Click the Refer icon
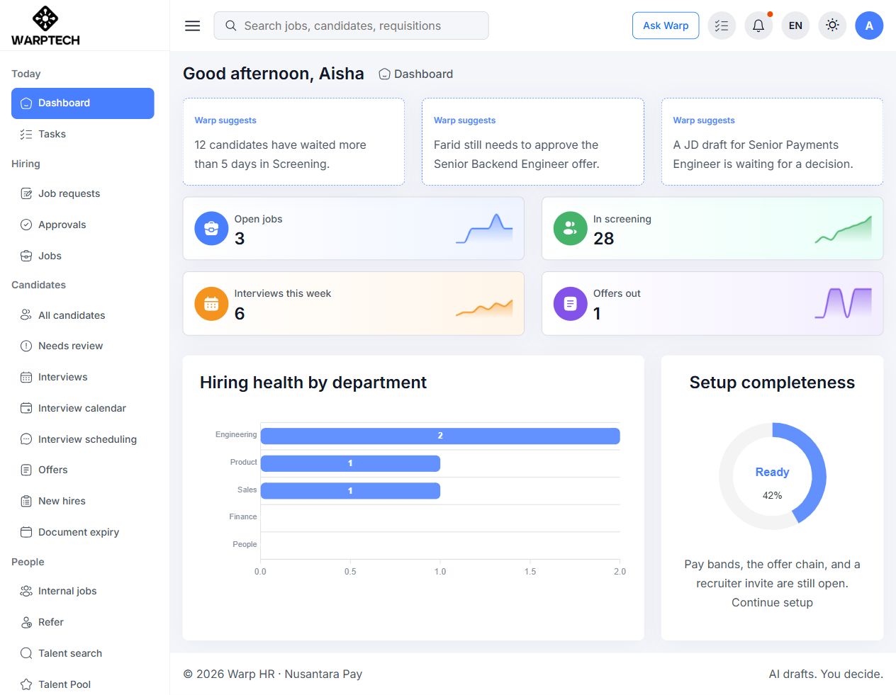 [26, 622]
